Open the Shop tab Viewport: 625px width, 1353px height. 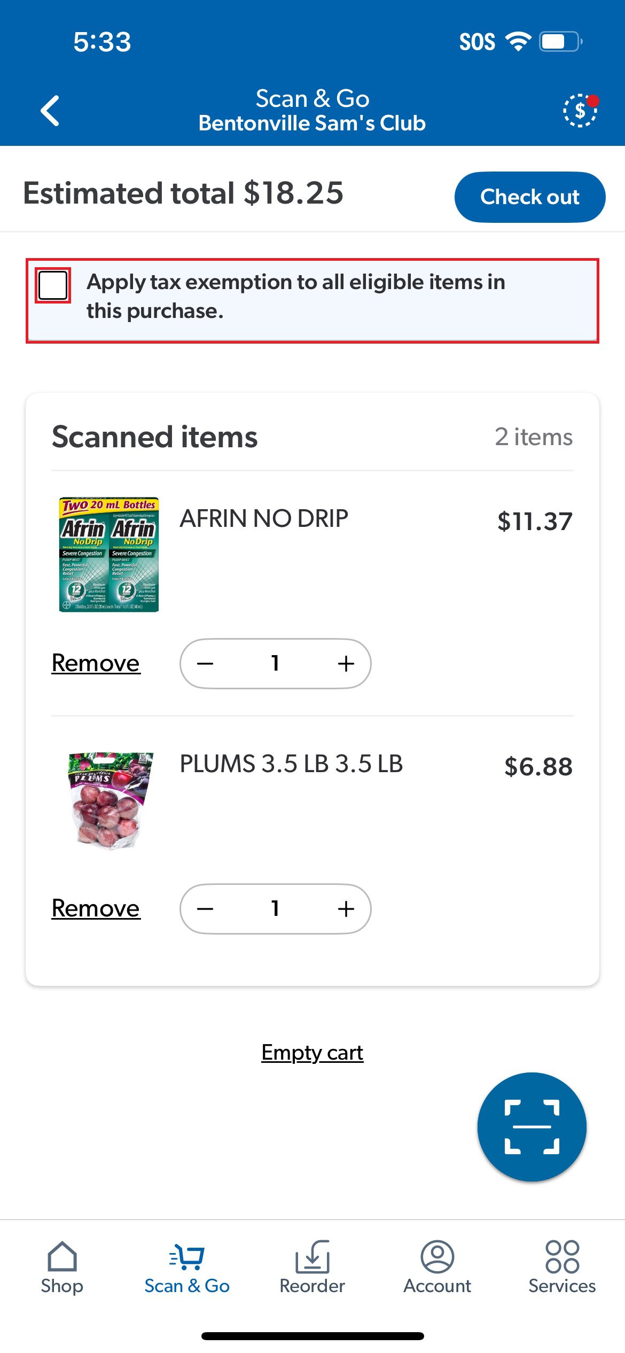click(62, 1268)
